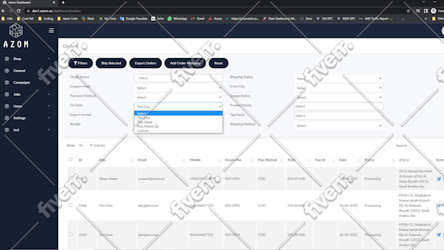The height and width of the screenshot is (250, 444).
Task: Open Google Translate bookmark
Action: [x=134, y=19]
